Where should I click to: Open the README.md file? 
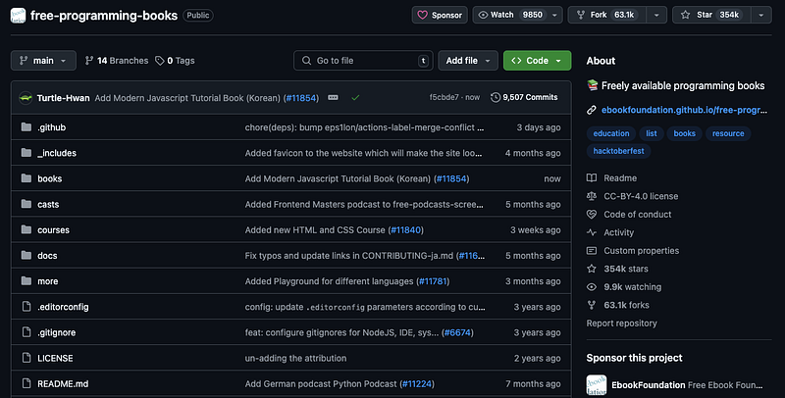point(63,384)
